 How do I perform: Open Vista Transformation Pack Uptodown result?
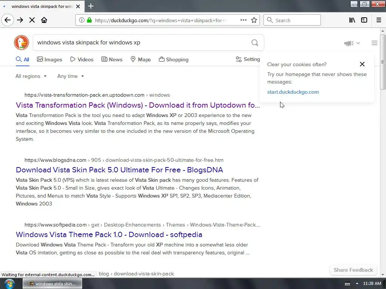pos(138,105)
